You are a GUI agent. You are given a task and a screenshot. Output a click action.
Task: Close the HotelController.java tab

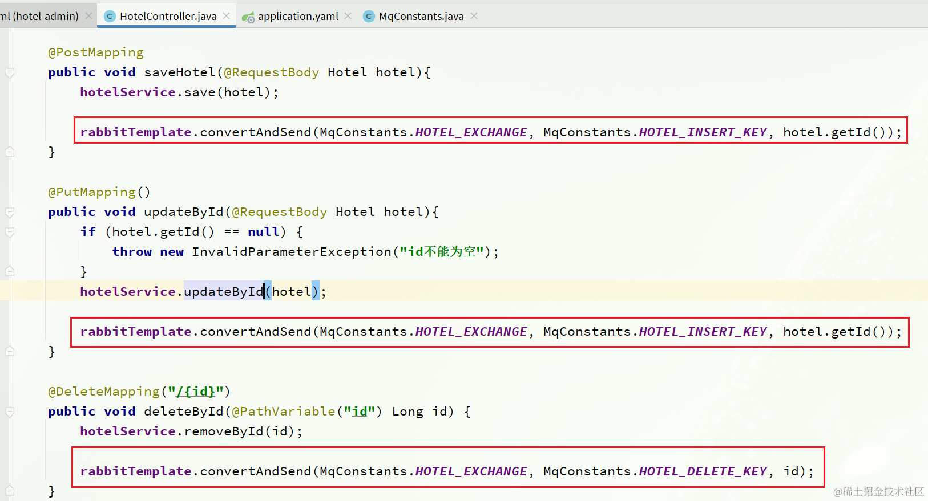point(227,16)
